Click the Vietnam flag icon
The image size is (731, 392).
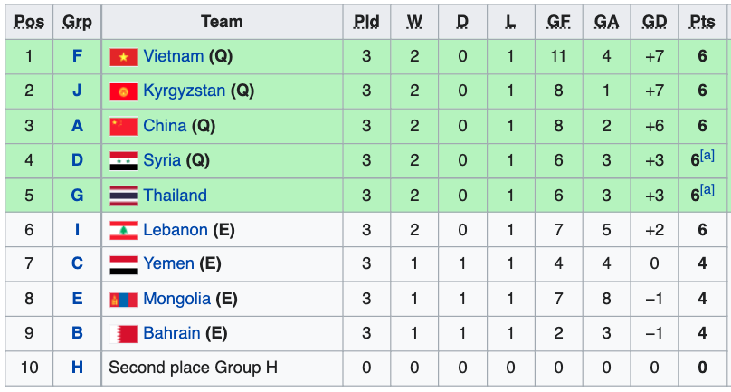click(124, 57)
